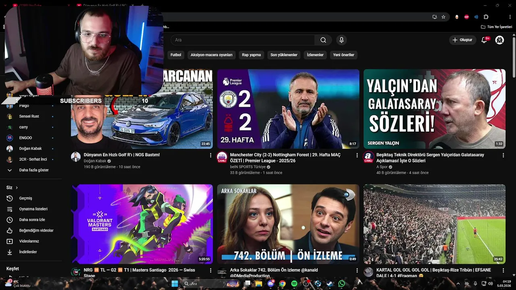
Task: Open the Beşiktaş-Rize tribune thumbnail
Action: pos(435,224)
